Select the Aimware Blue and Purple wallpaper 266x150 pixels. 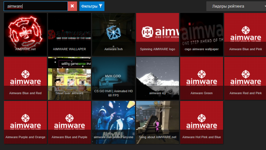click(69, 122)
